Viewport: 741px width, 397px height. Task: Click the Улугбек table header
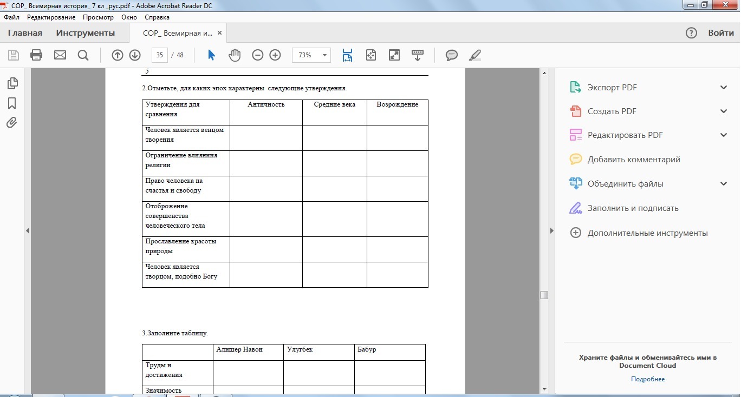tap(300, 349)
